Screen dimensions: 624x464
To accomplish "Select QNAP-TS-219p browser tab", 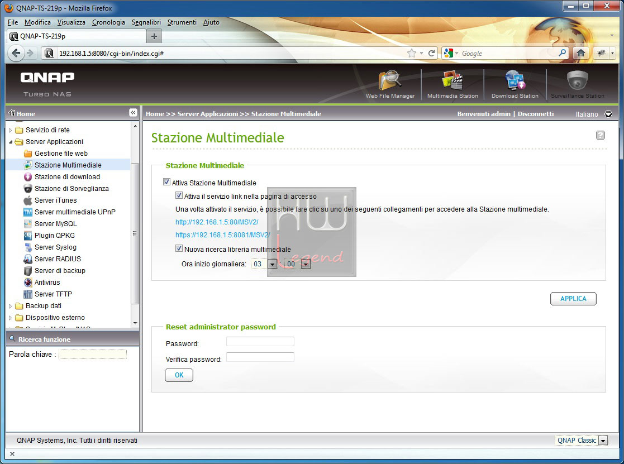I will (x=77, y=36).
